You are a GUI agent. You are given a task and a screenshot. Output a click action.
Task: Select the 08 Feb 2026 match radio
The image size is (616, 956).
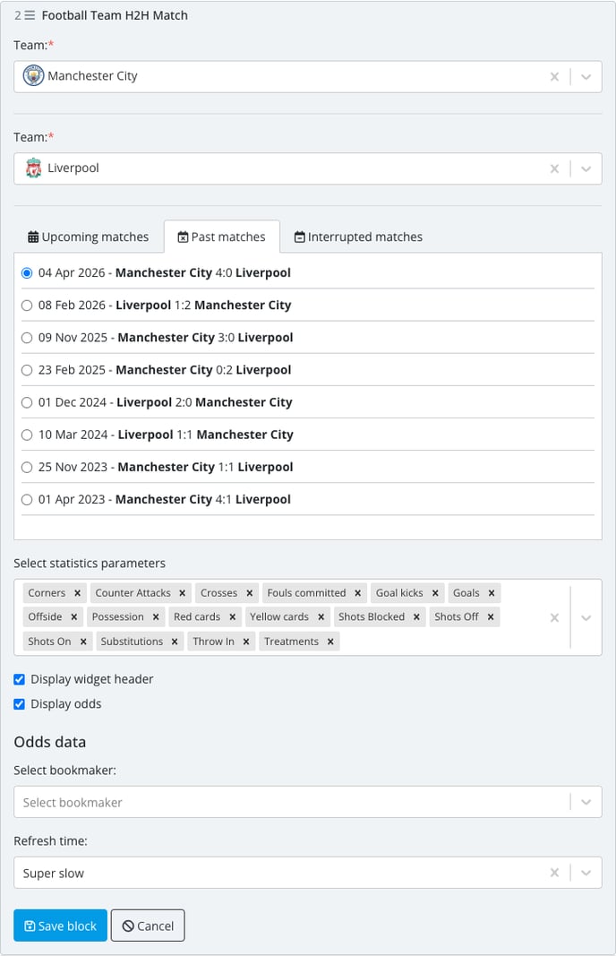point(27,306)
